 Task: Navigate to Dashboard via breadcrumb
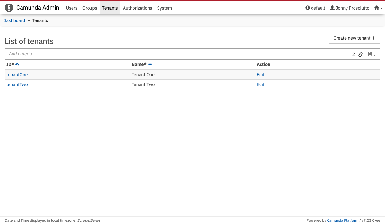14,20
